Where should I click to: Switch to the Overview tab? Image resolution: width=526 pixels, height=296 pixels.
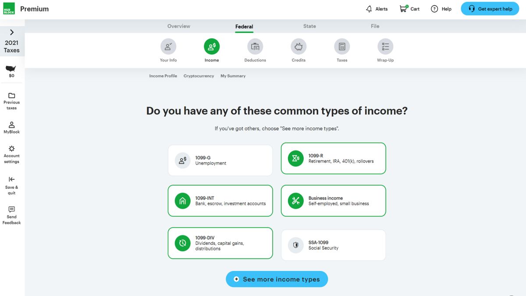pos(179,26)
